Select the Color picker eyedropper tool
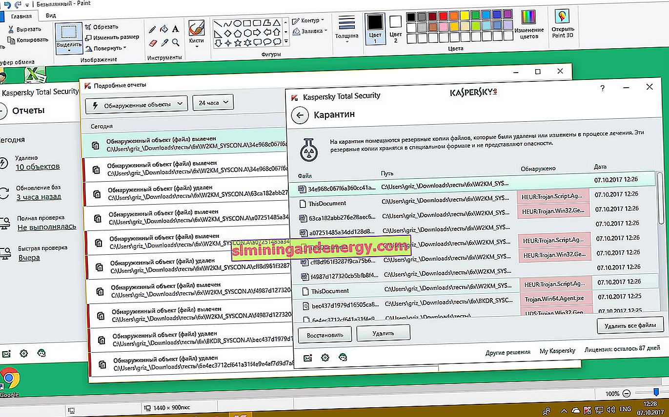 click(x=164, y=43)
